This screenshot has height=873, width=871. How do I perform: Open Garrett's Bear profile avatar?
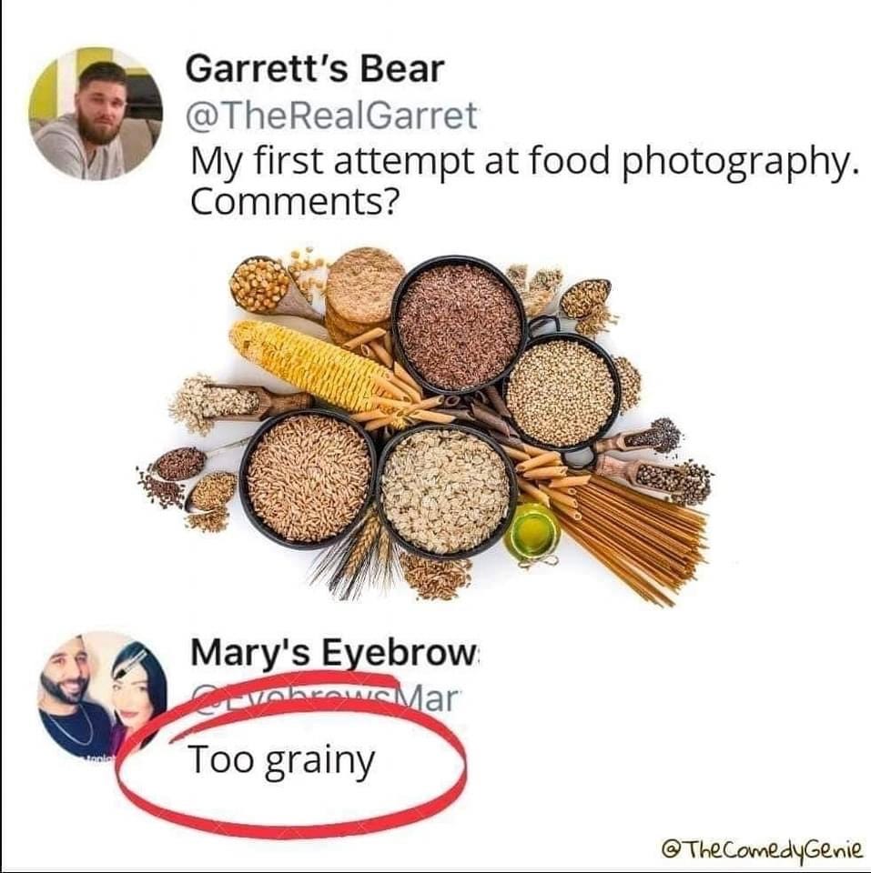point(96,114)
